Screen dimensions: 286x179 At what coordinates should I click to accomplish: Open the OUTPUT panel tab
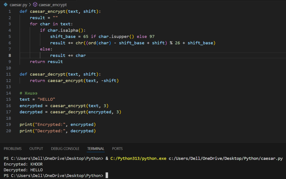(36, 149)
